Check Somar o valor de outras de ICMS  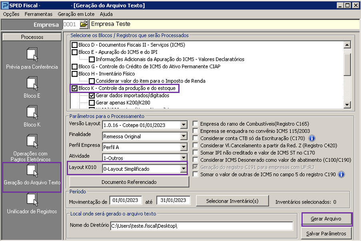click(x=195, y=174)
